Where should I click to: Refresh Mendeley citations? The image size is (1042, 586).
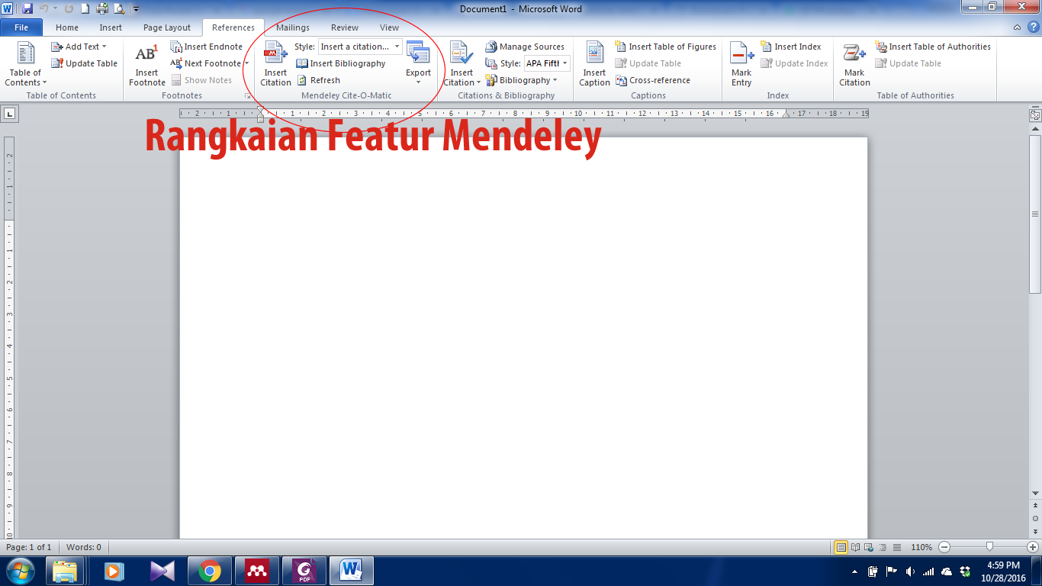(x=318, y=80)
